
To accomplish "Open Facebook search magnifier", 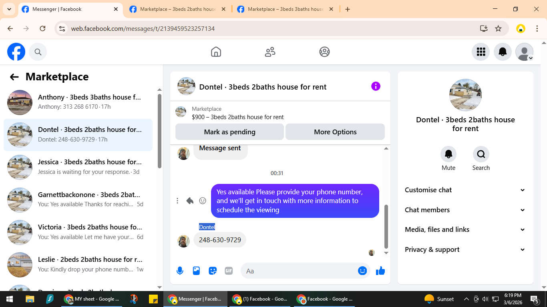I will point(38,52).
